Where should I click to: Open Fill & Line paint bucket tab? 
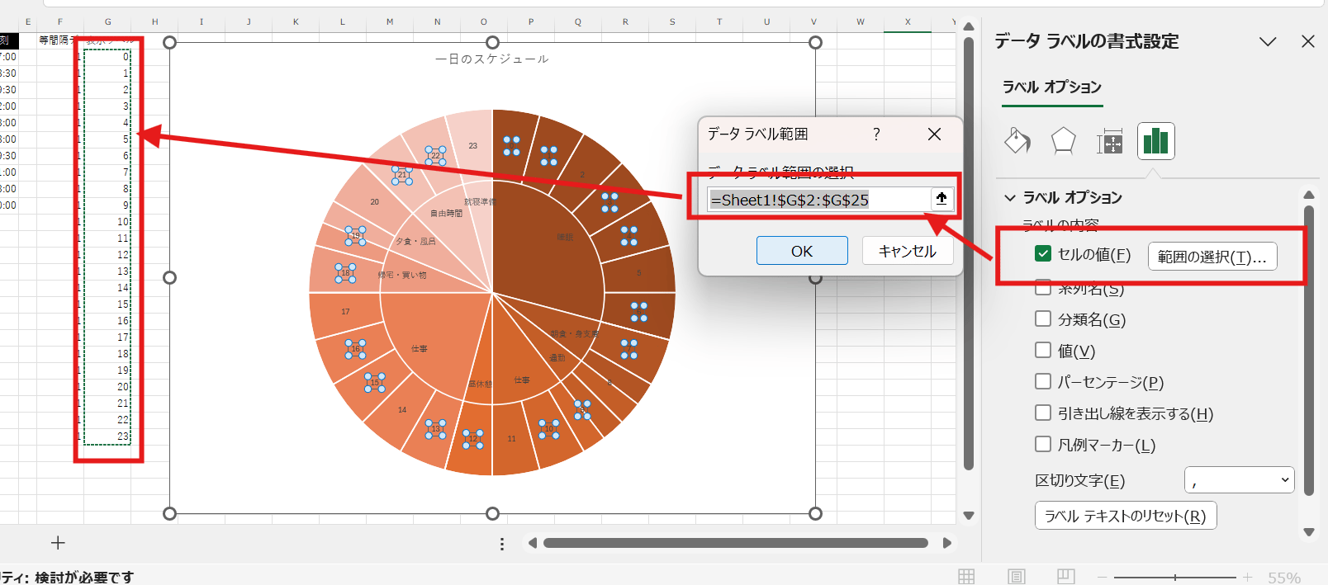[x=1017, y=141]
